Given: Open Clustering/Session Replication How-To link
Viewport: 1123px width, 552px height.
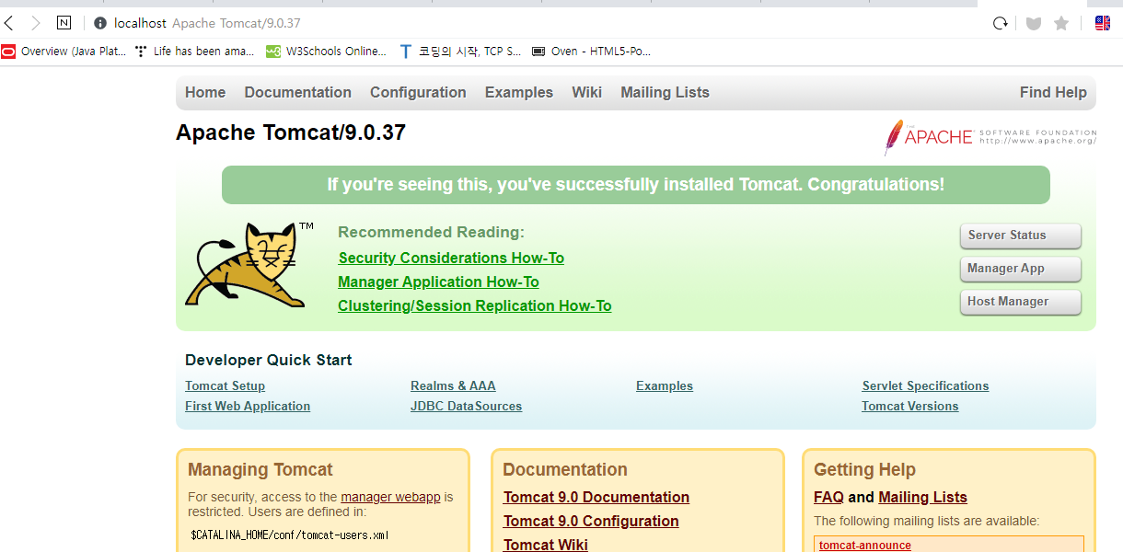Looking at the screenshot, I should tap(475, 305).
